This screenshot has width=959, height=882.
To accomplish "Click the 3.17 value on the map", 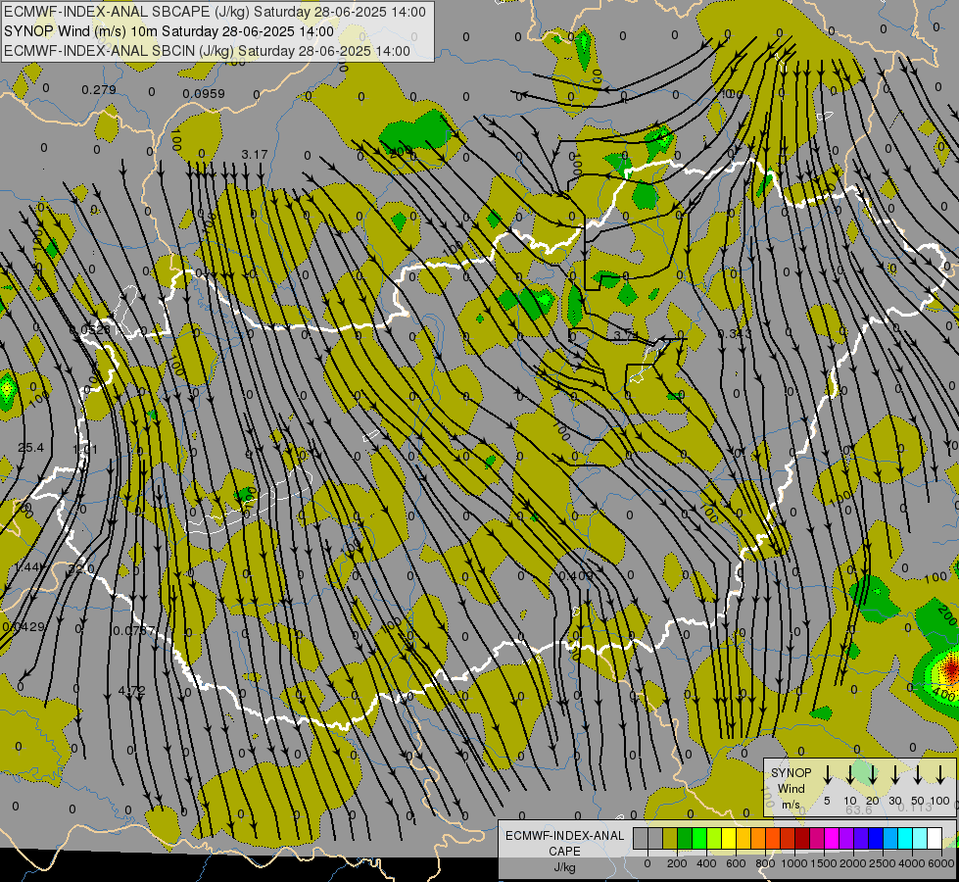I will coord(255,154).
